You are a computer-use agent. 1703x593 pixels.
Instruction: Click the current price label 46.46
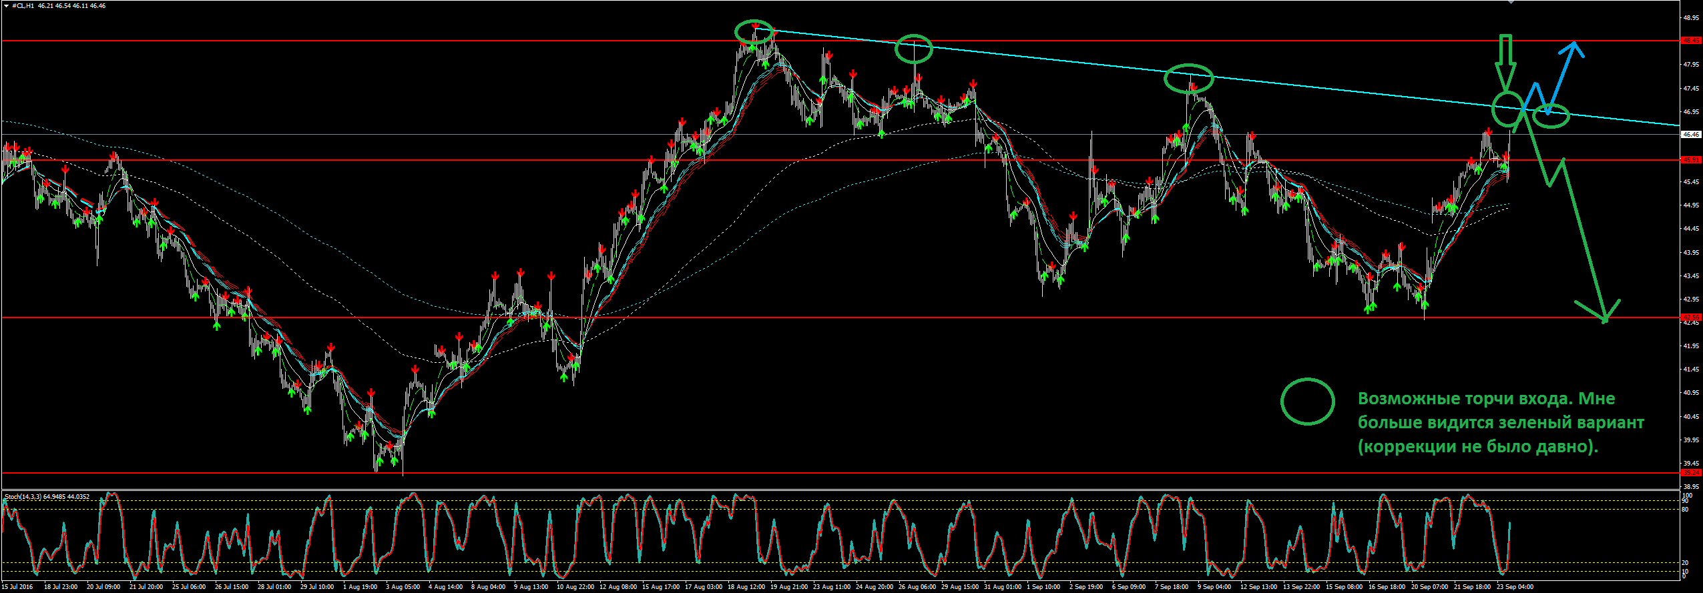tap(1691, 135)
